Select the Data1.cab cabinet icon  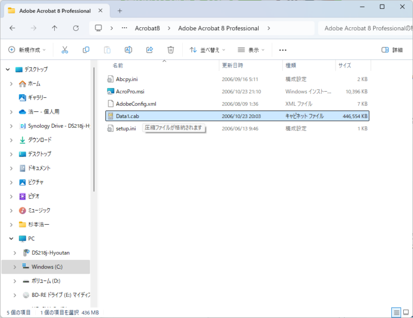(x=110, y=116)
